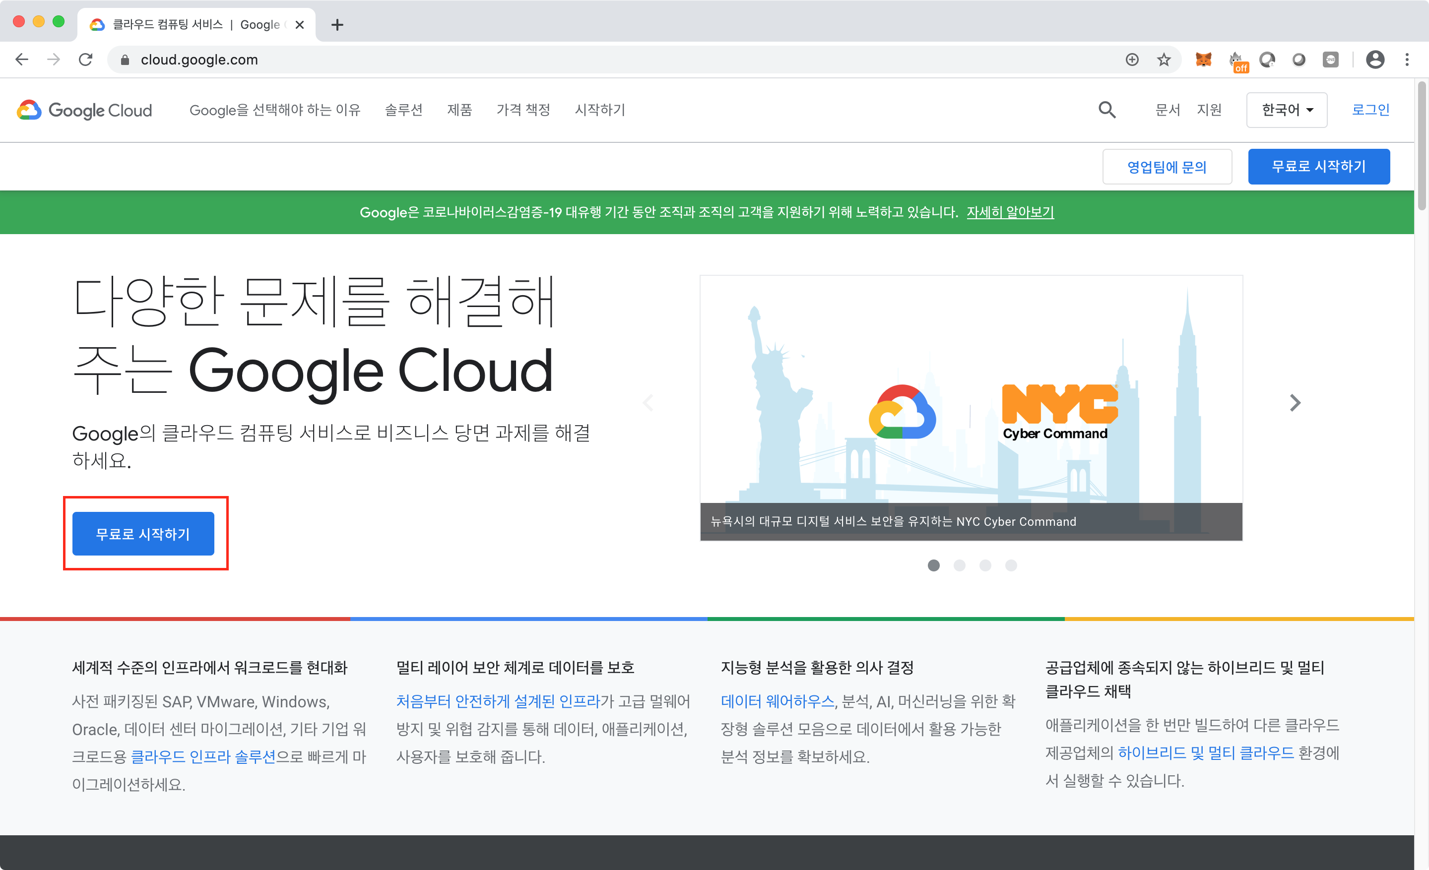Select the fourth carousel dot
This screenshot has height=870, width=1429.
point(1011,565)
